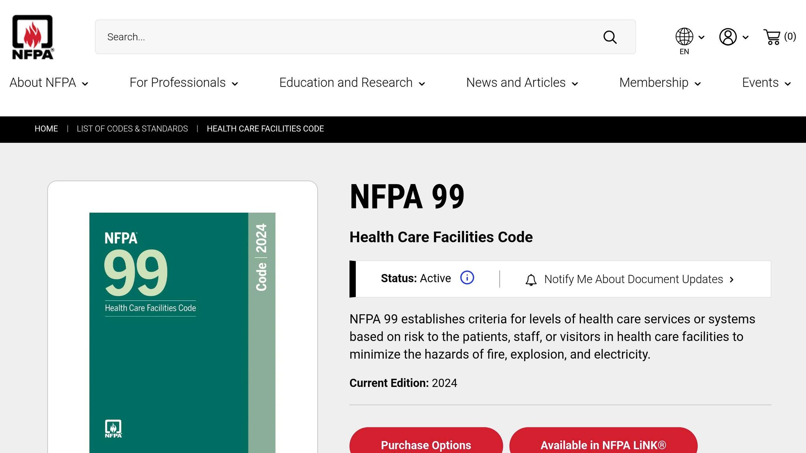Click the cart count (0) text
The image size is (806, 453).
[x=790, y=37]
